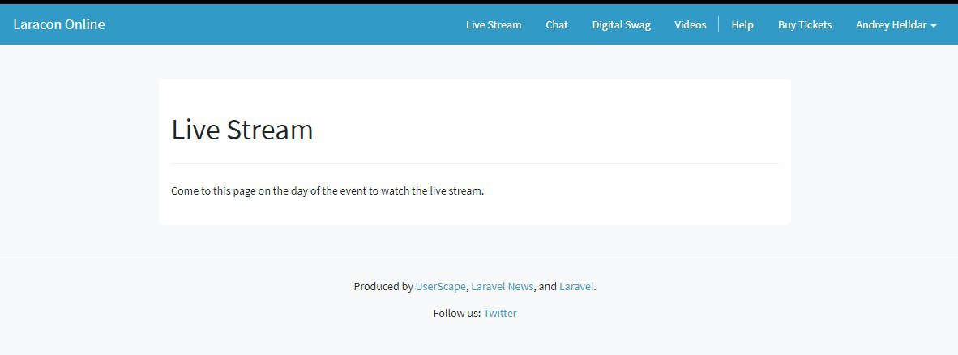
Task: Open the Digital Swag page
Action: tap(622, 25)
